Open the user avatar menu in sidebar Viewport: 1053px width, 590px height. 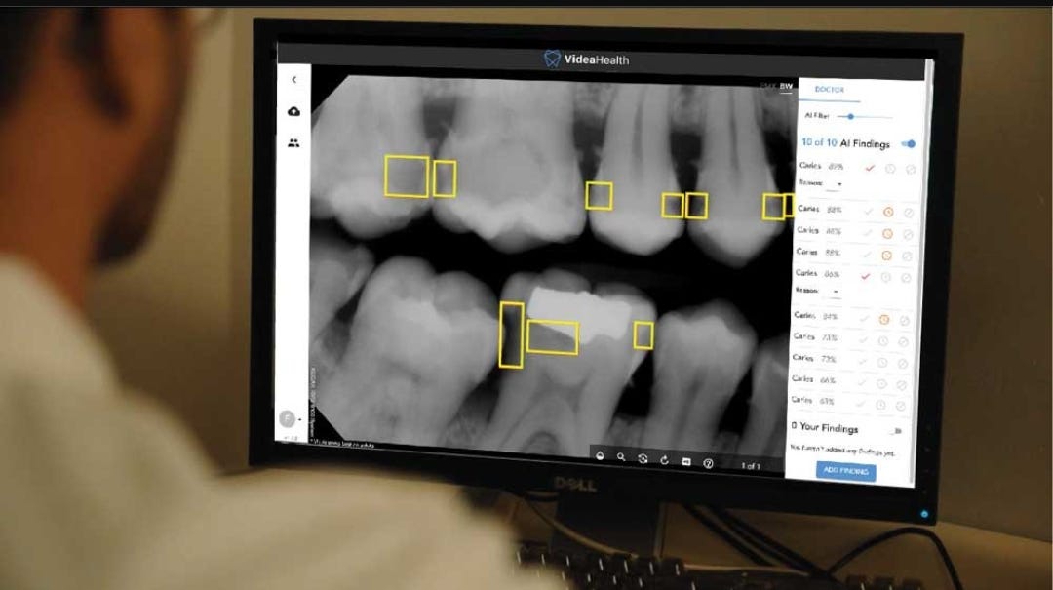click(290, 418)
